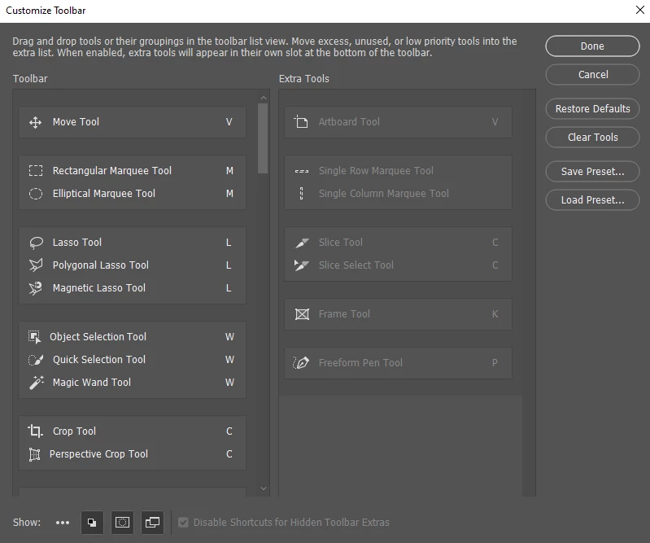650x543 pixels.
Task: Click the Crop Tool shortcut letter C
Action: tap(229, 431)
